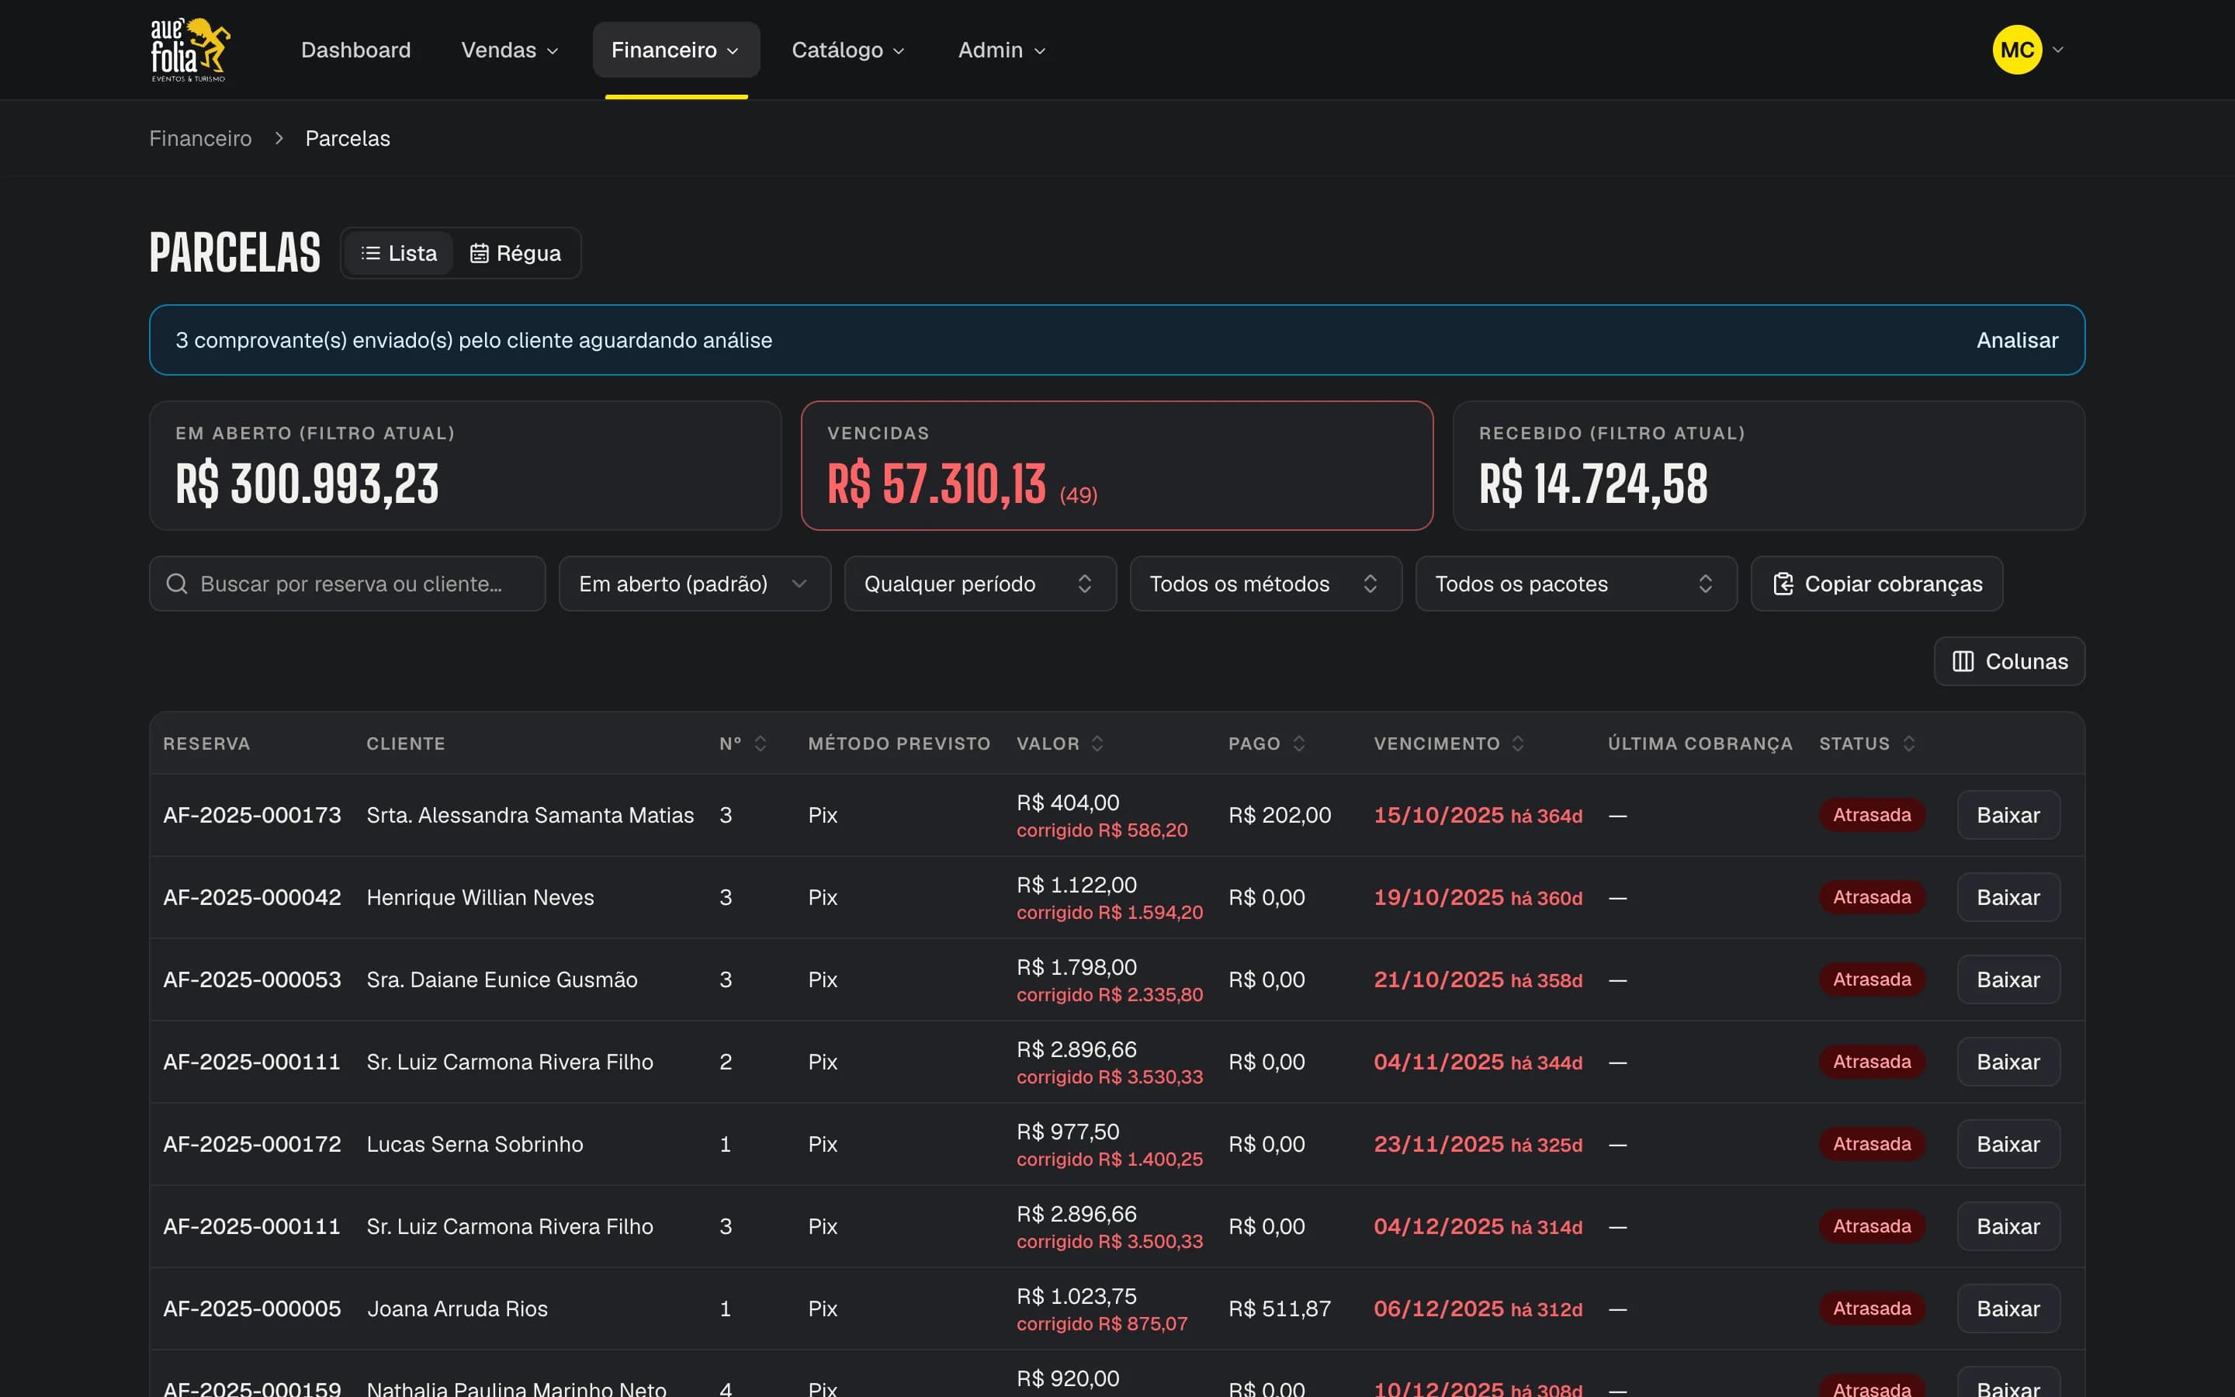Sort by Status column arrows
The width and height of the screenshot is (2235, 1397).
(x=1909, y=744)
